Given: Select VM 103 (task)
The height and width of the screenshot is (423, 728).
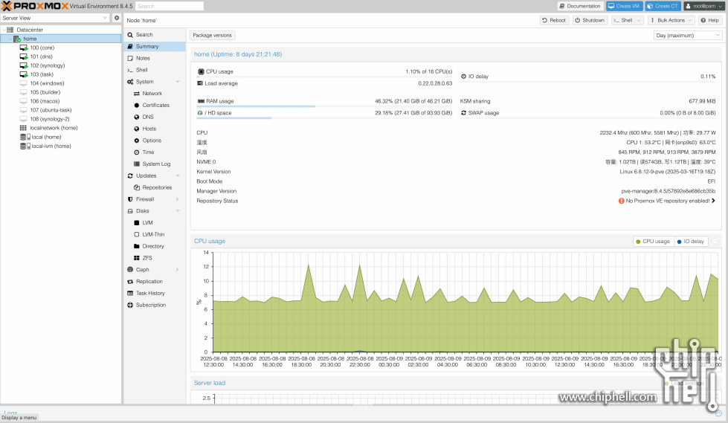Looking at the screenshot, I should (42, 74).
